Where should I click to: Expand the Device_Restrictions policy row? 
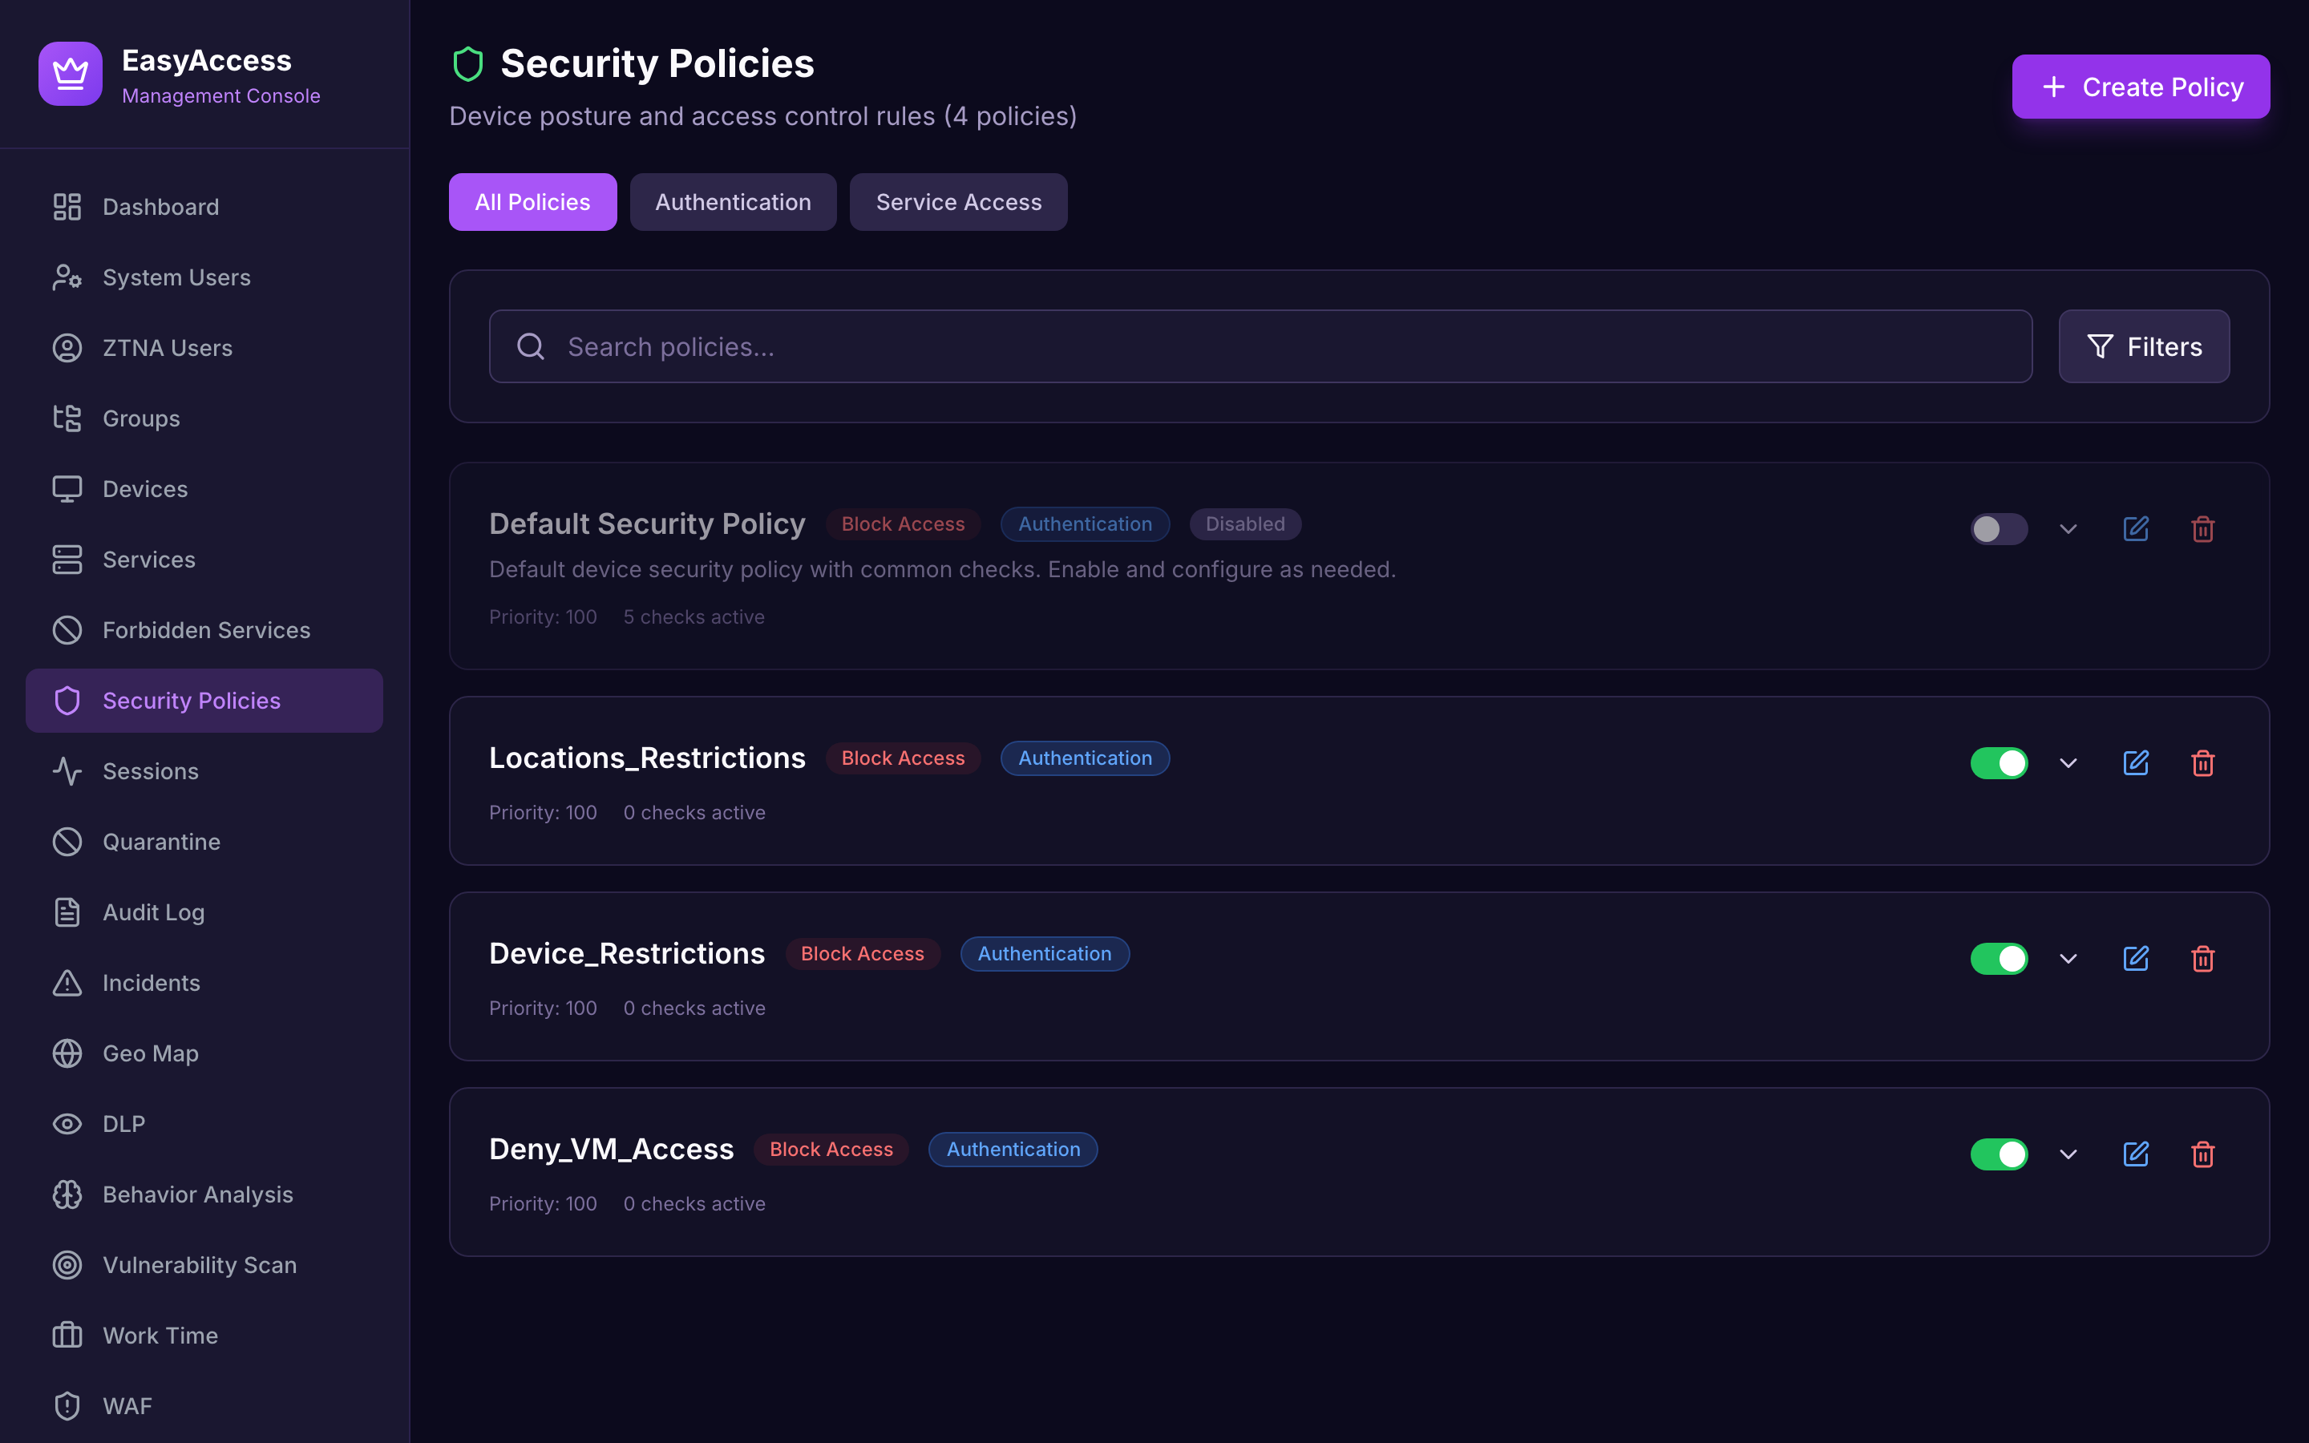[2068, 958]
